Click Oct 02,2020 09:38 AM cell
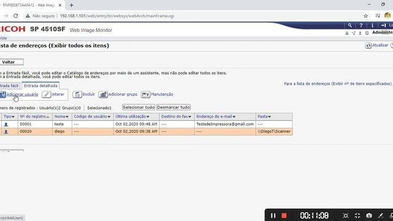Screen dimensions: 393x221 (x=136, y=131)
